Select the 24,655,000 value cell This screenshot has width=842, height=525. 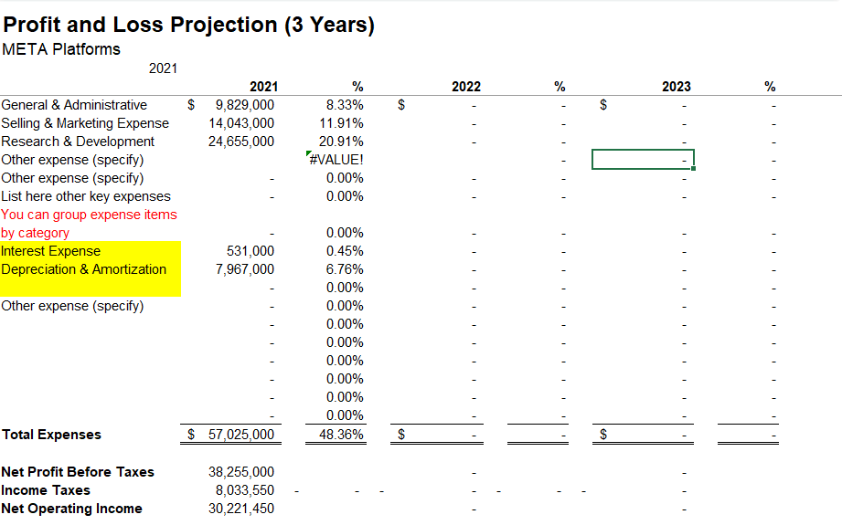point(241,142)
